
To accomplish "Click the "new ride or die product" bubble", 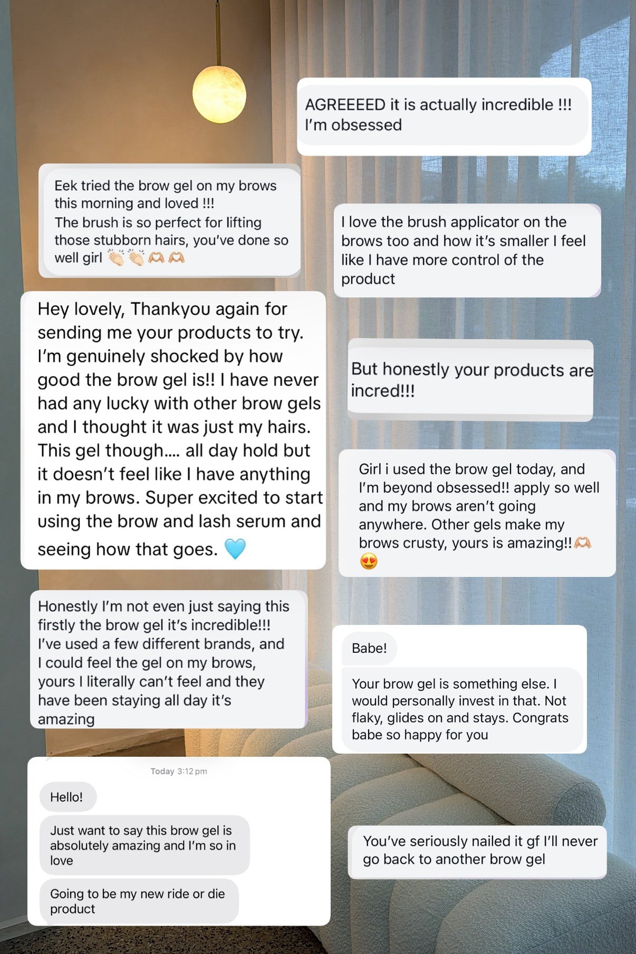I will tap(138, 901).
